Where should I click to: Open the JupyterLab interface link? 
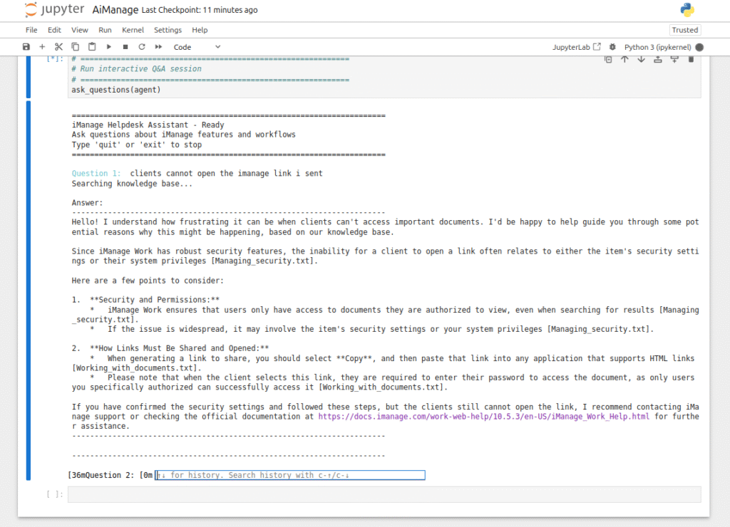tap(576, 47)
